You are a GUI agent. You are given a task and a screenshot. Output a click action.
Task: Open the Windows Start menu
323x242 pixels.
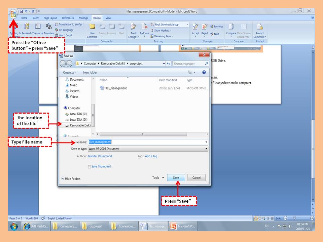coord(14,226)
